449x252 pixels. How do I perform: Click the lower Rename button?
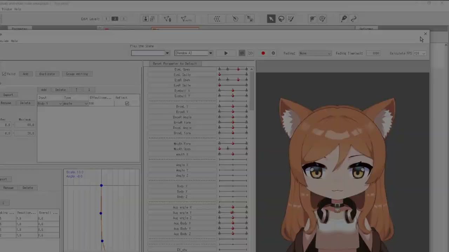click(x=8, y=188)
